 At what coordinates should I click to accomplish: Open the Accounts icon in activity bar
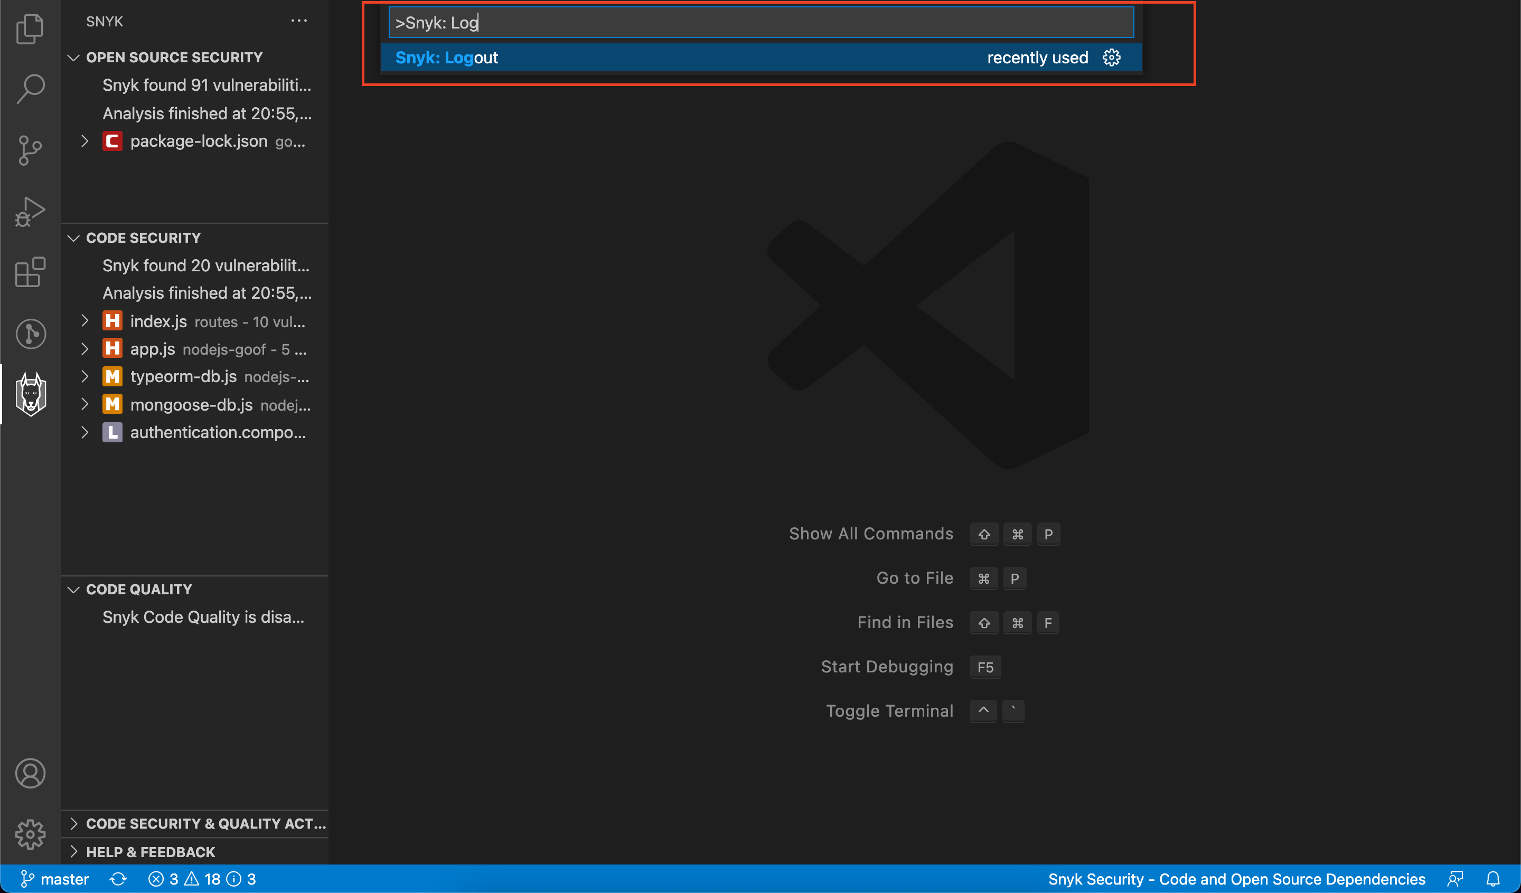click(30, 773)
